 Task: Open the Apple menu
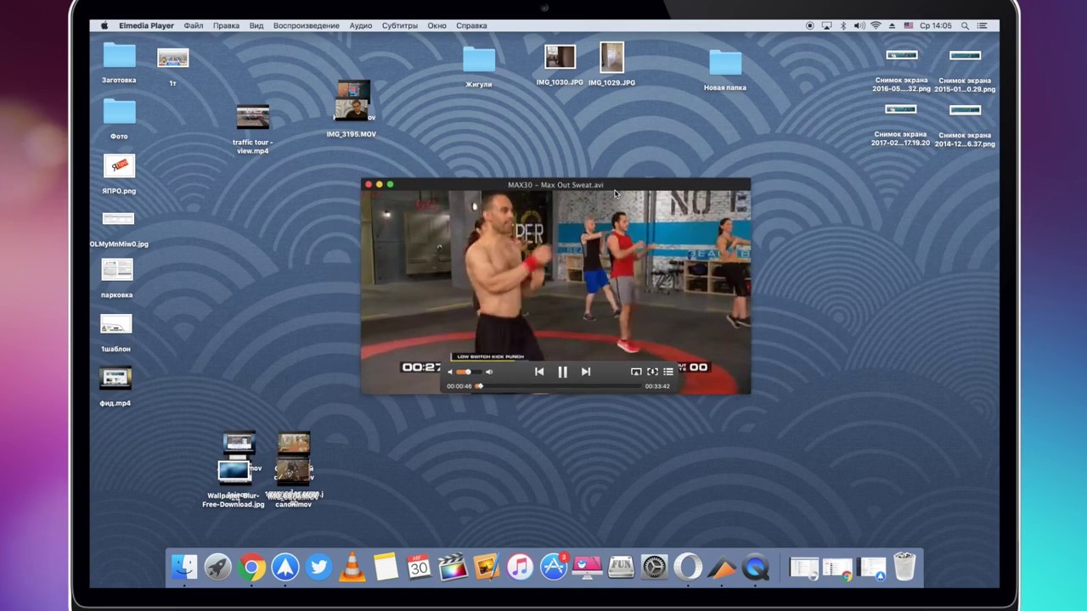pos(104,25)
